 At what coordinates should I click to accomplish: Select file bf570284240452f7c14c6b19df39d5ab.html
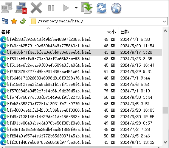click(x=49, y=91)
